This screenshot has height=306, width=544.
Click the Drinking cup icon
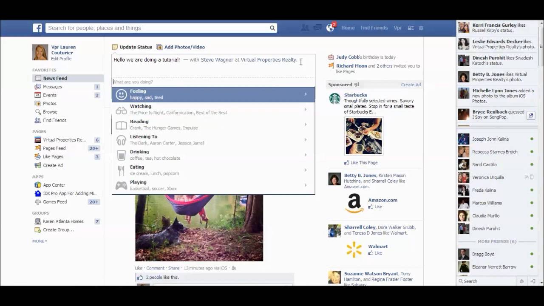click(x=121, y=155)
